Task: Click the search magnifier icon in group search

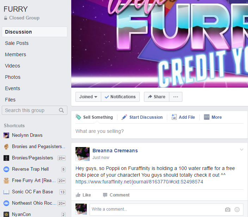Action: (61, 110)
